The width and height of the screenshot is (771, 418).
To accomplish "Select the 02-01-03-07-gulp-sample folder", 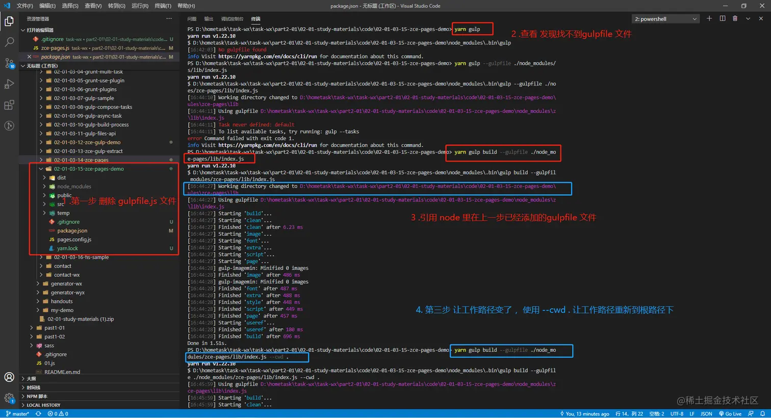I will 84,98.
